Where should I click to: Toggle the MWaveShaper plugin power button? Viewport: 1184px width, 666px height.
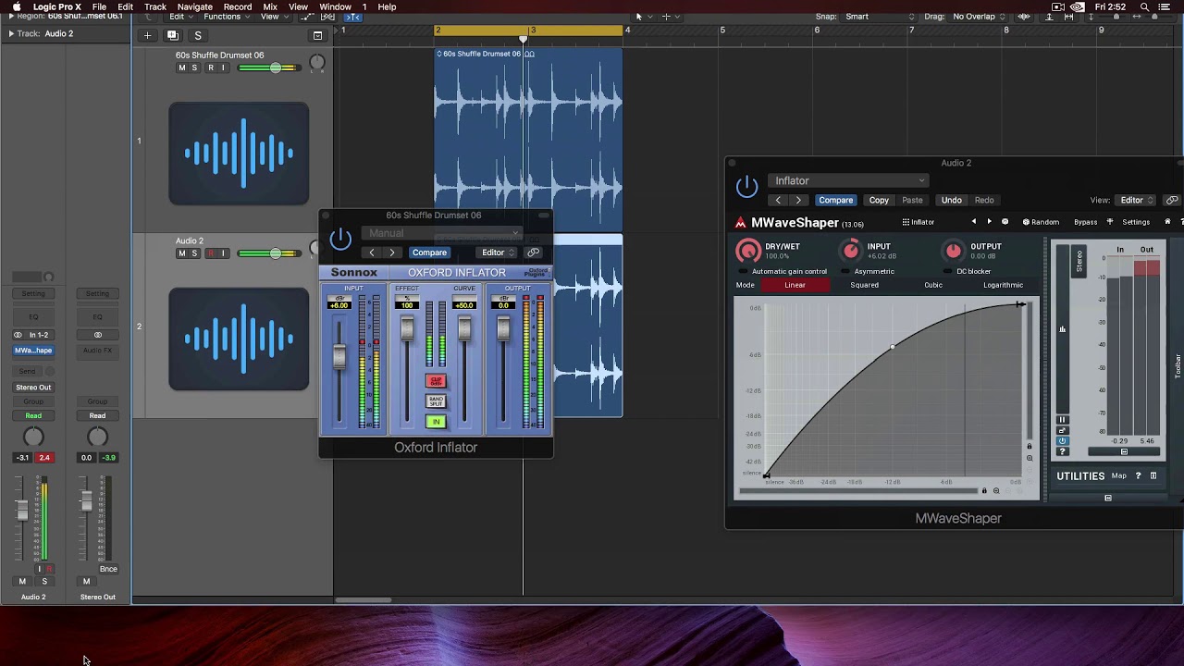746,187
